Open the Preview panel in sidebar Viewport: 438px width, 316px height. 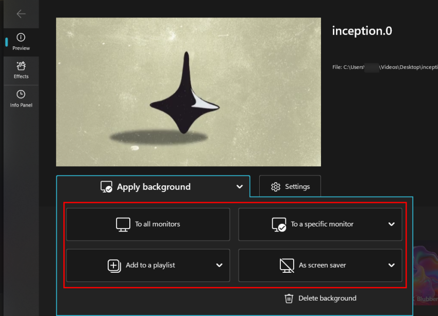pos(21,42)
